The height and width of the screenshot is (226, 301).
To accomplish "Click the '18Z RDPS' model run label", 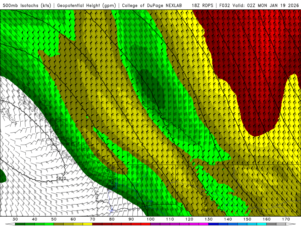I will pyautogui.click(x=202, y=6).
